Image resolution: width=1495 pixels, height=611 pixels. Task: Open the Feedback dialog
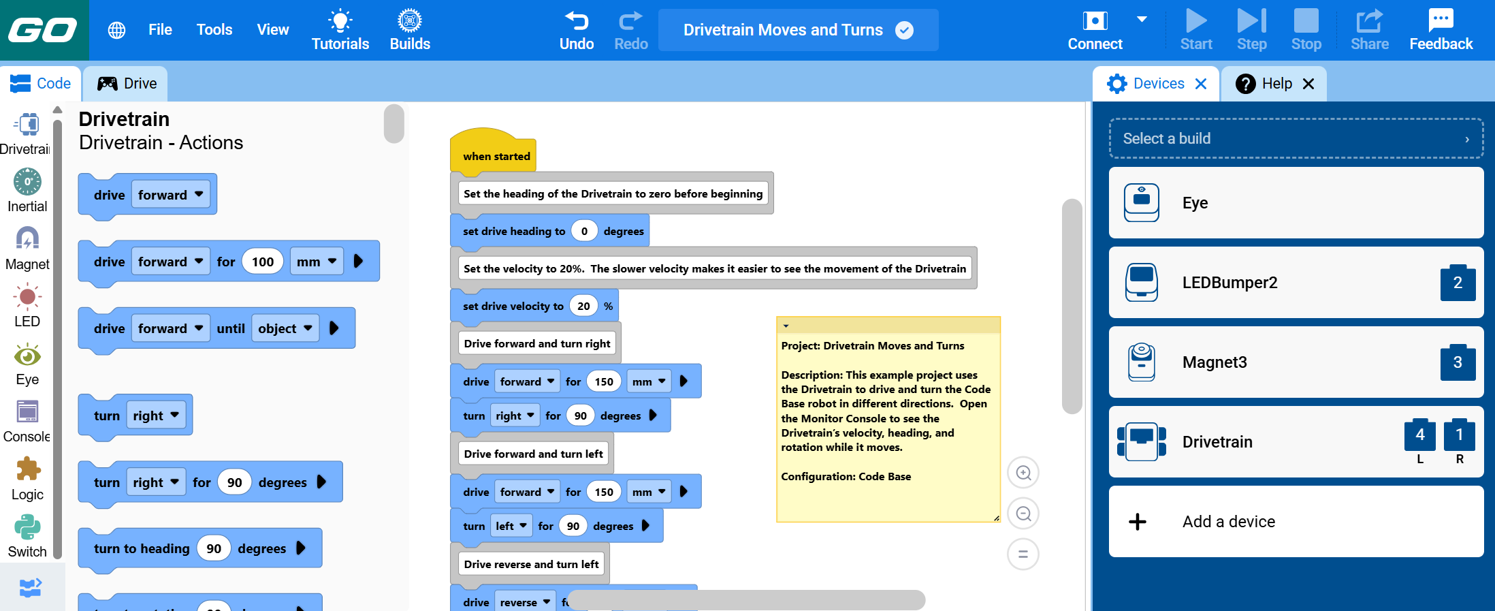[1441, 30]
